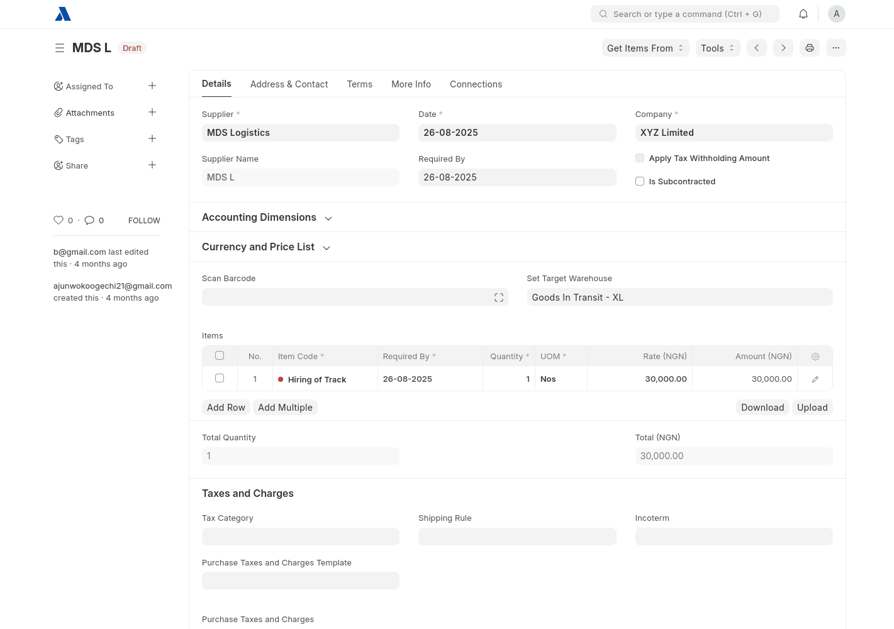The image size is (894, 629).
Task: Open the Get Items From dropdown
Action: (645, 48)
